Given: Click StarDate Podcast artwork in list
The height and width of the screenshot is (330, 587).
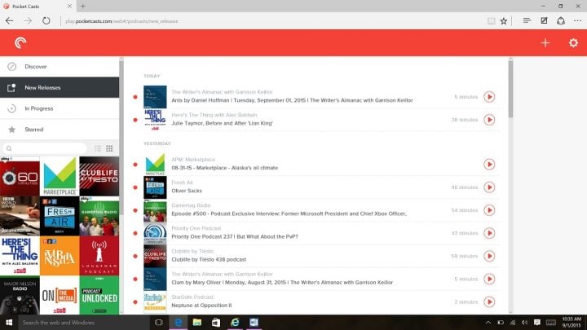Looking at the screenshot, I should pos(155,302).
